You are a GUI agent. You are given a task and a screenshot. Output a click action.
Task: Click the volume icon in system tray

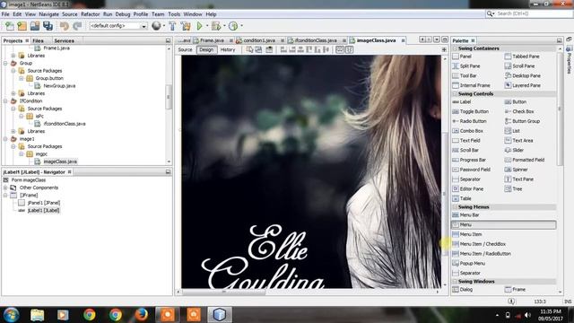[527, 315]
